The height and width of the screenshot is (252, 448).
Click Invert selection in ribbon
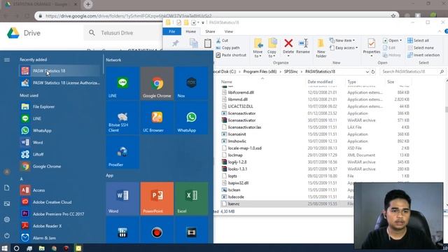pyautogui.click(x=423, y=55)
